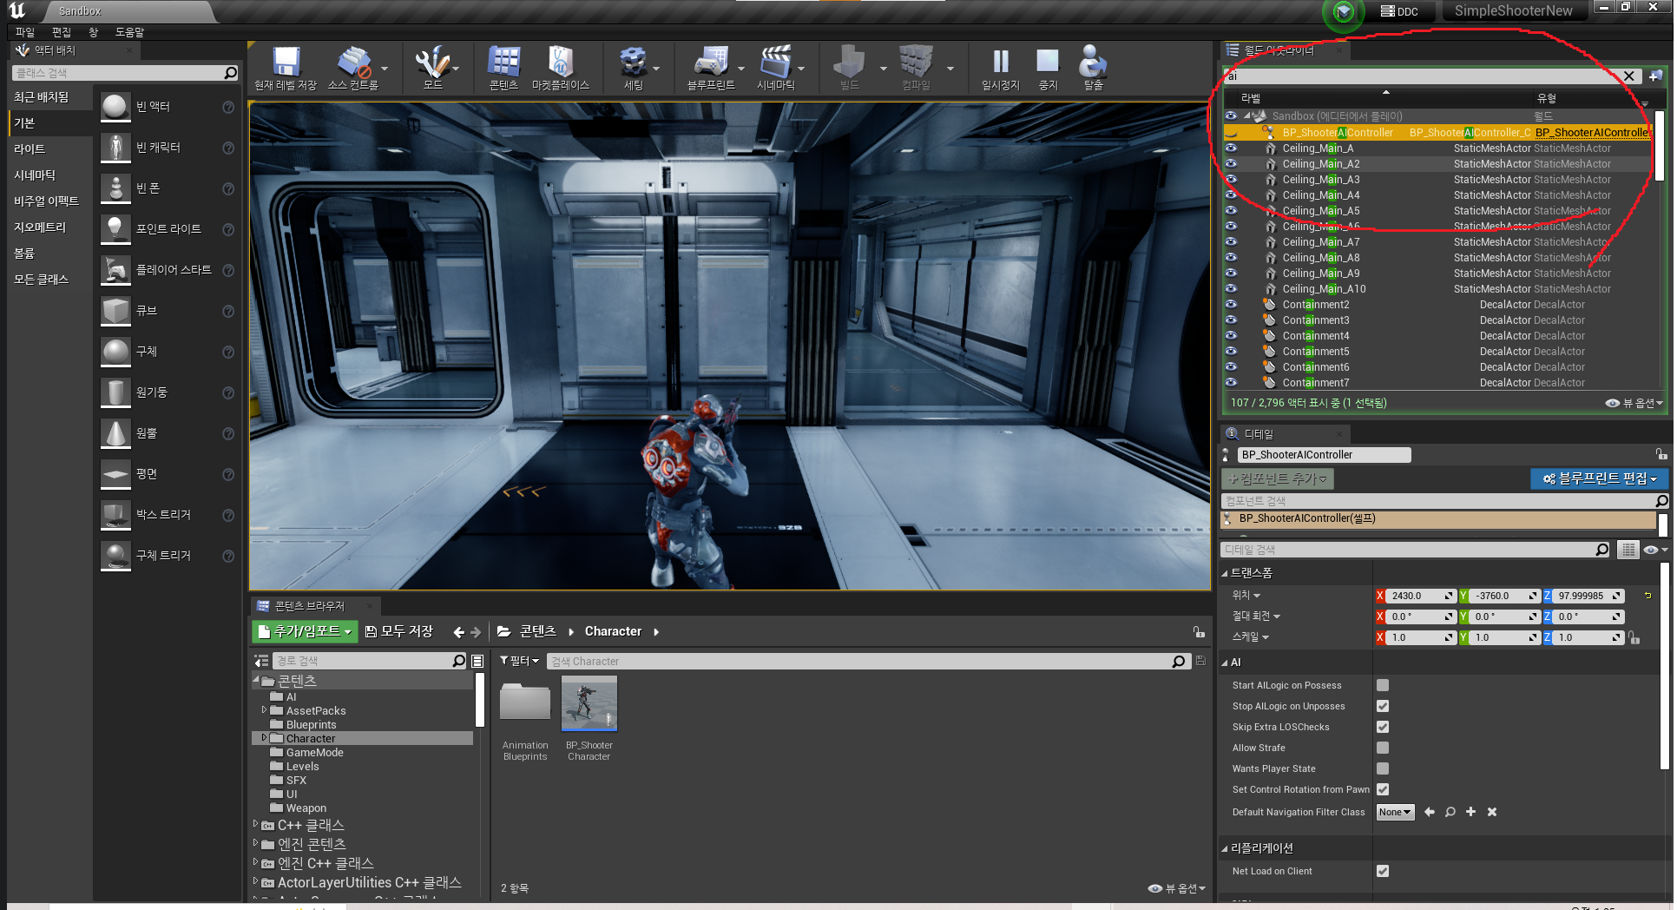The width and height of the screenshot is (1677, 910).
Task: Toggle Start AILogic on Possess checkbox
Action: [1383, 685]
